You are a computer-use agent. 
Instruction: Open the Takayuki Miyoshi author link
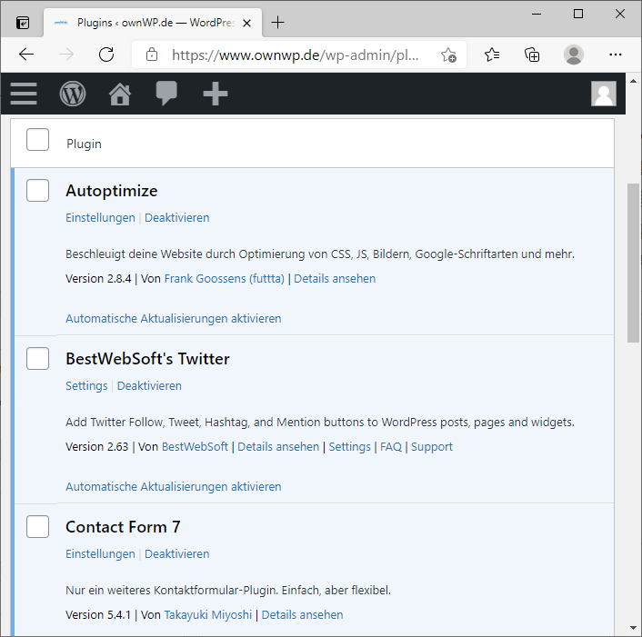click(208, 615)
